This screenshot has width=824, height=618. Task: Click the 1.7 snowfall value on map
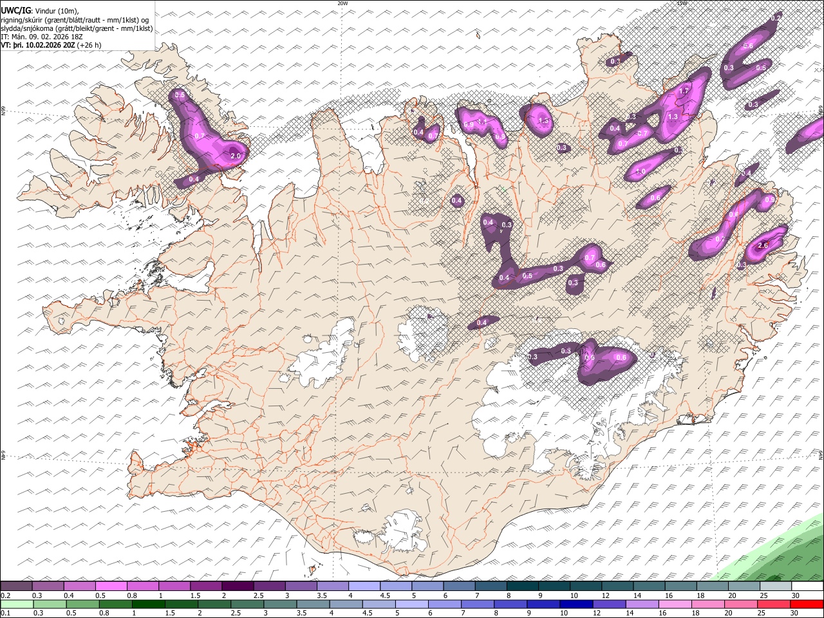click(x=684, y=91)
